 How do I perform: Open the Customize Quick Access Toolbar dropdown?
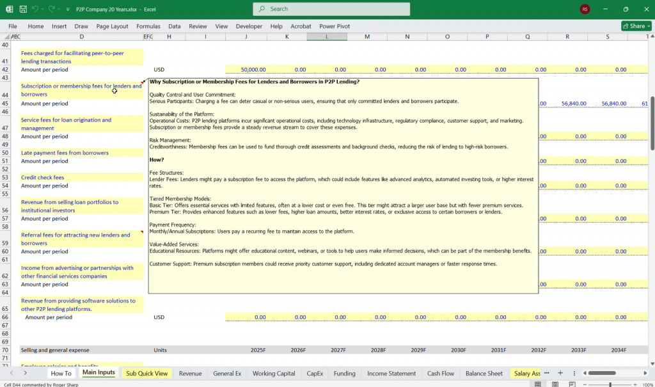(68, 9)
